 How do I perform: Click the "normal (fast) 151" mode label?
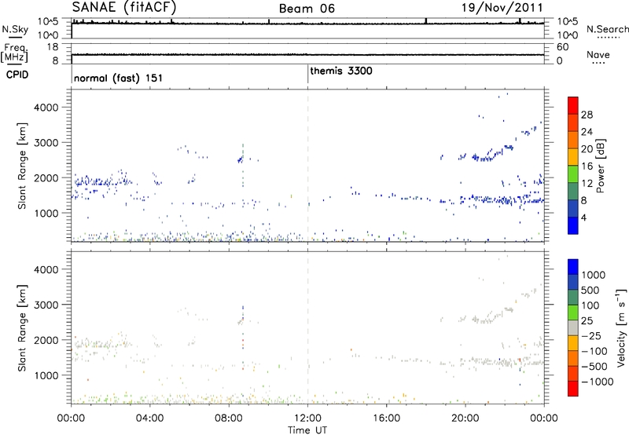(119, 78)
